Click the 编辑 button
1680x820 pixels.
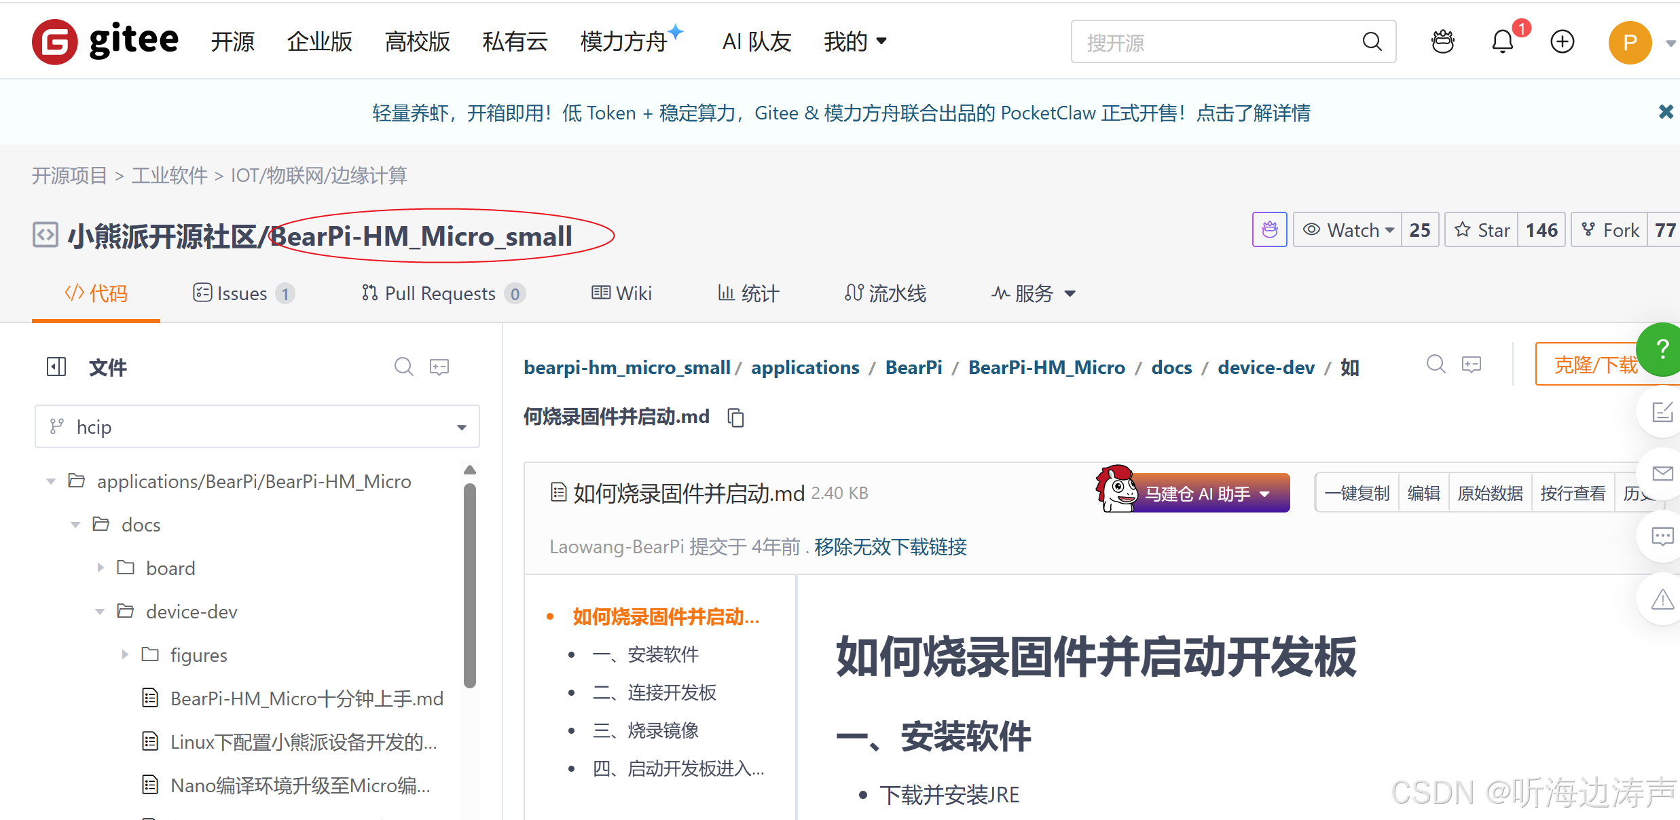1423,493
